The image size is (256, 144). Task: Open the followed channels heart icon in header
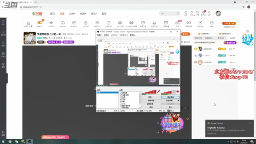(192, 12)
